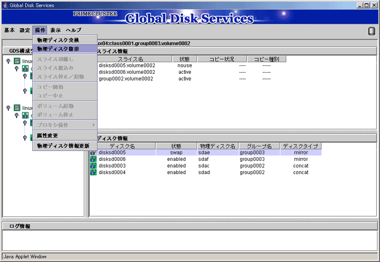380x262 pixels.
Task: Select disk row disksd0006
Action: tap(205, 159)
